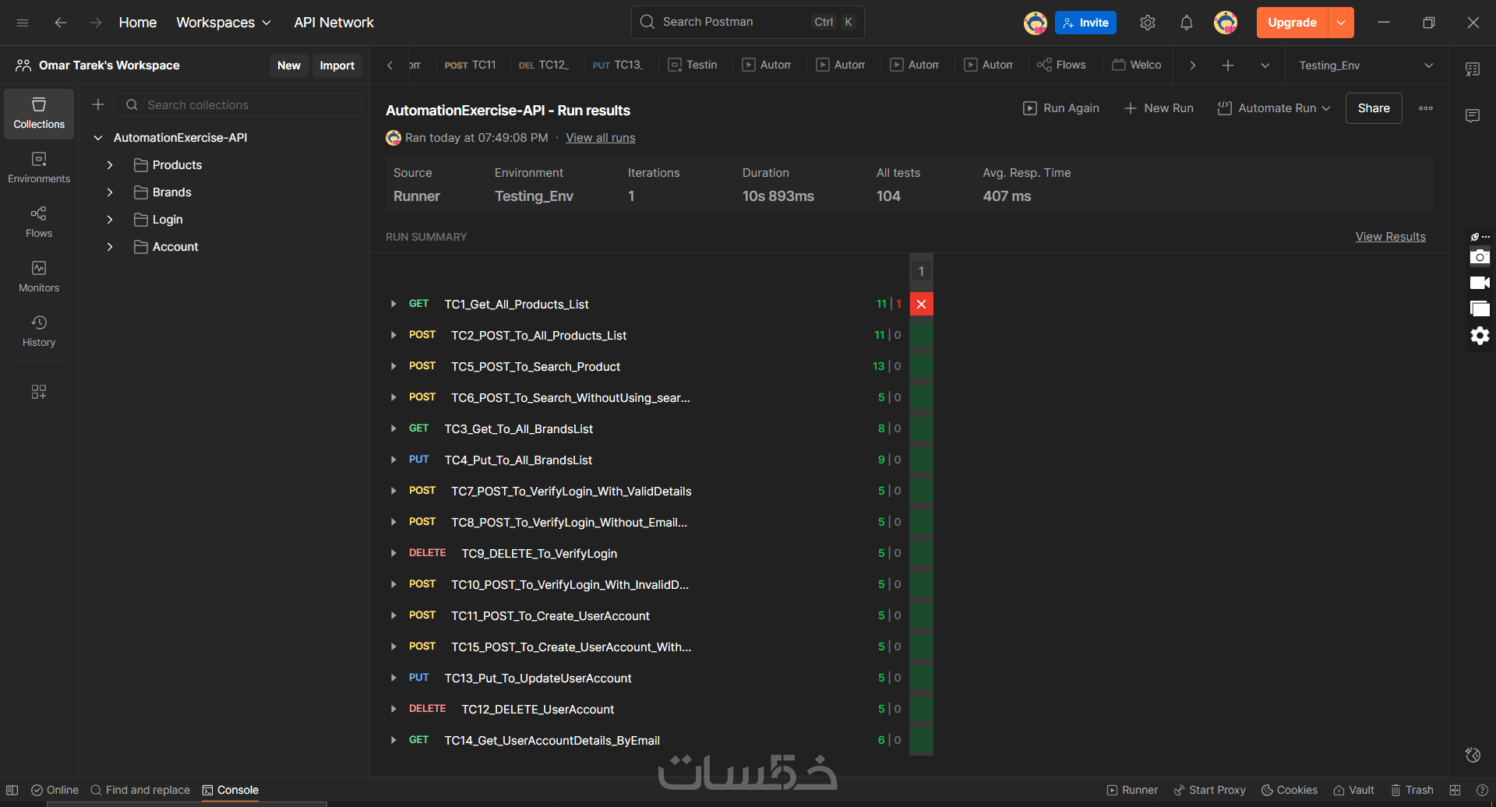
Task: Click the Postbot icon at bottom right
Action: pyautogui.click(x=1473, y=755)
